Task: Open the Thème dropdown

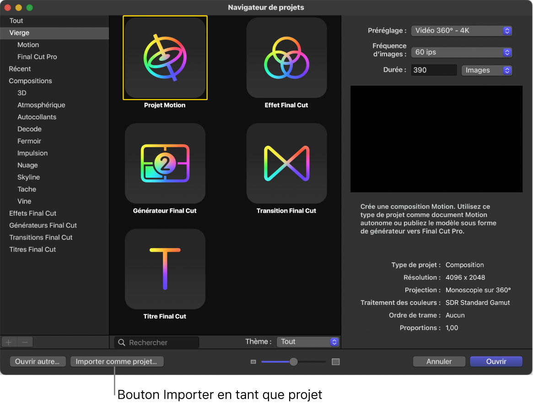Action: [x=308, y=341]
